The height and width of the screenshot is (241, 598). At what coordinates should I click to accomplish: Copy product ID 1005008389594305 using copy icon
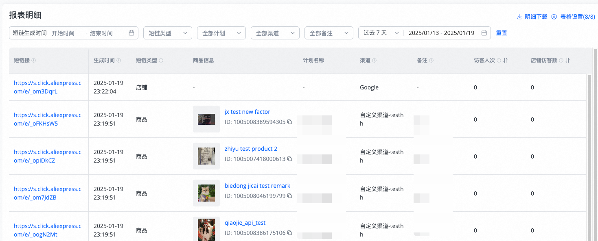coord(289,122)
